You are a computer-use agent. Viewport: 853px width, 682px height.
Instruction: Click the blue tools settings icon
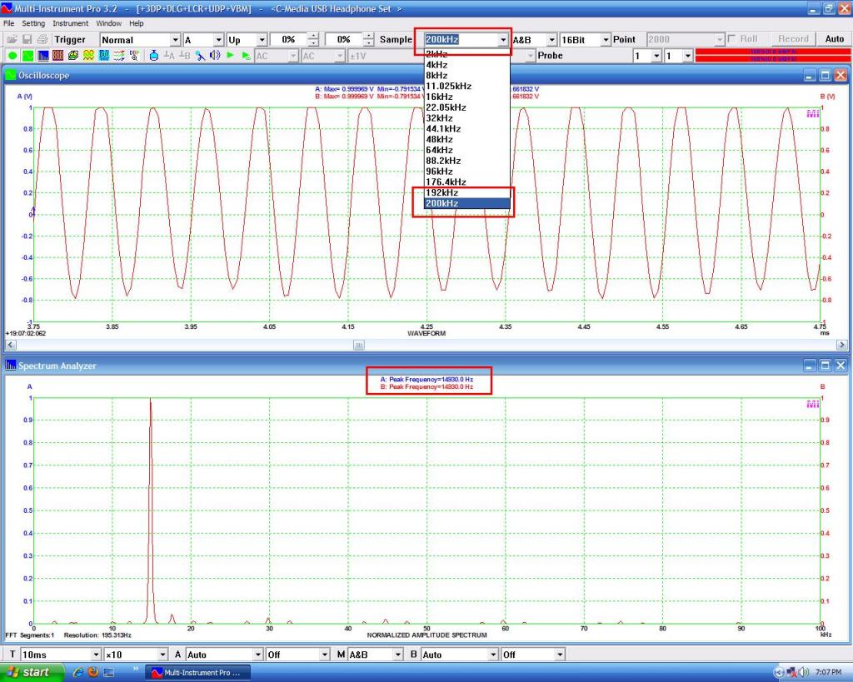[200, 56]
